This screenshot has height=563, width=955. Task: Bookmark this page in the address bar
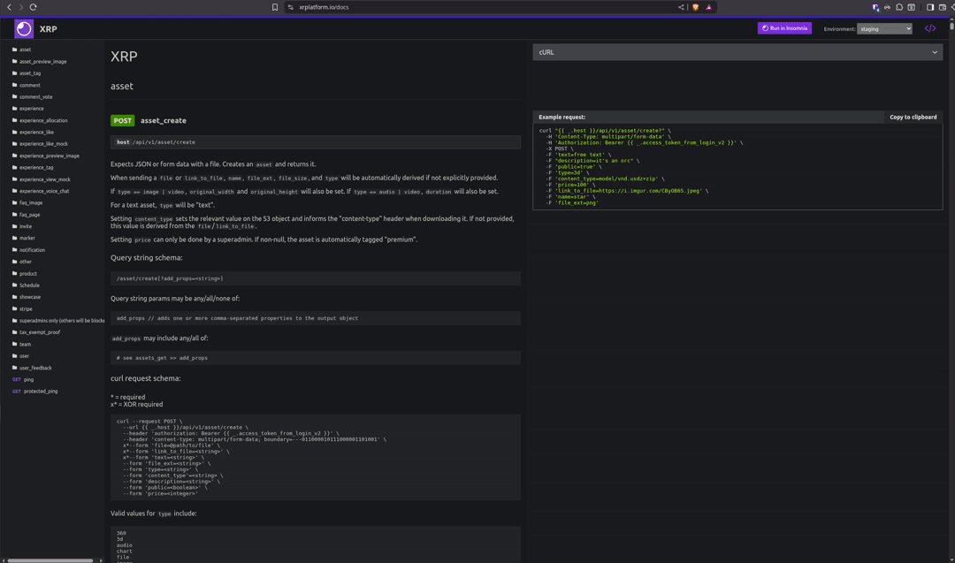275,7
